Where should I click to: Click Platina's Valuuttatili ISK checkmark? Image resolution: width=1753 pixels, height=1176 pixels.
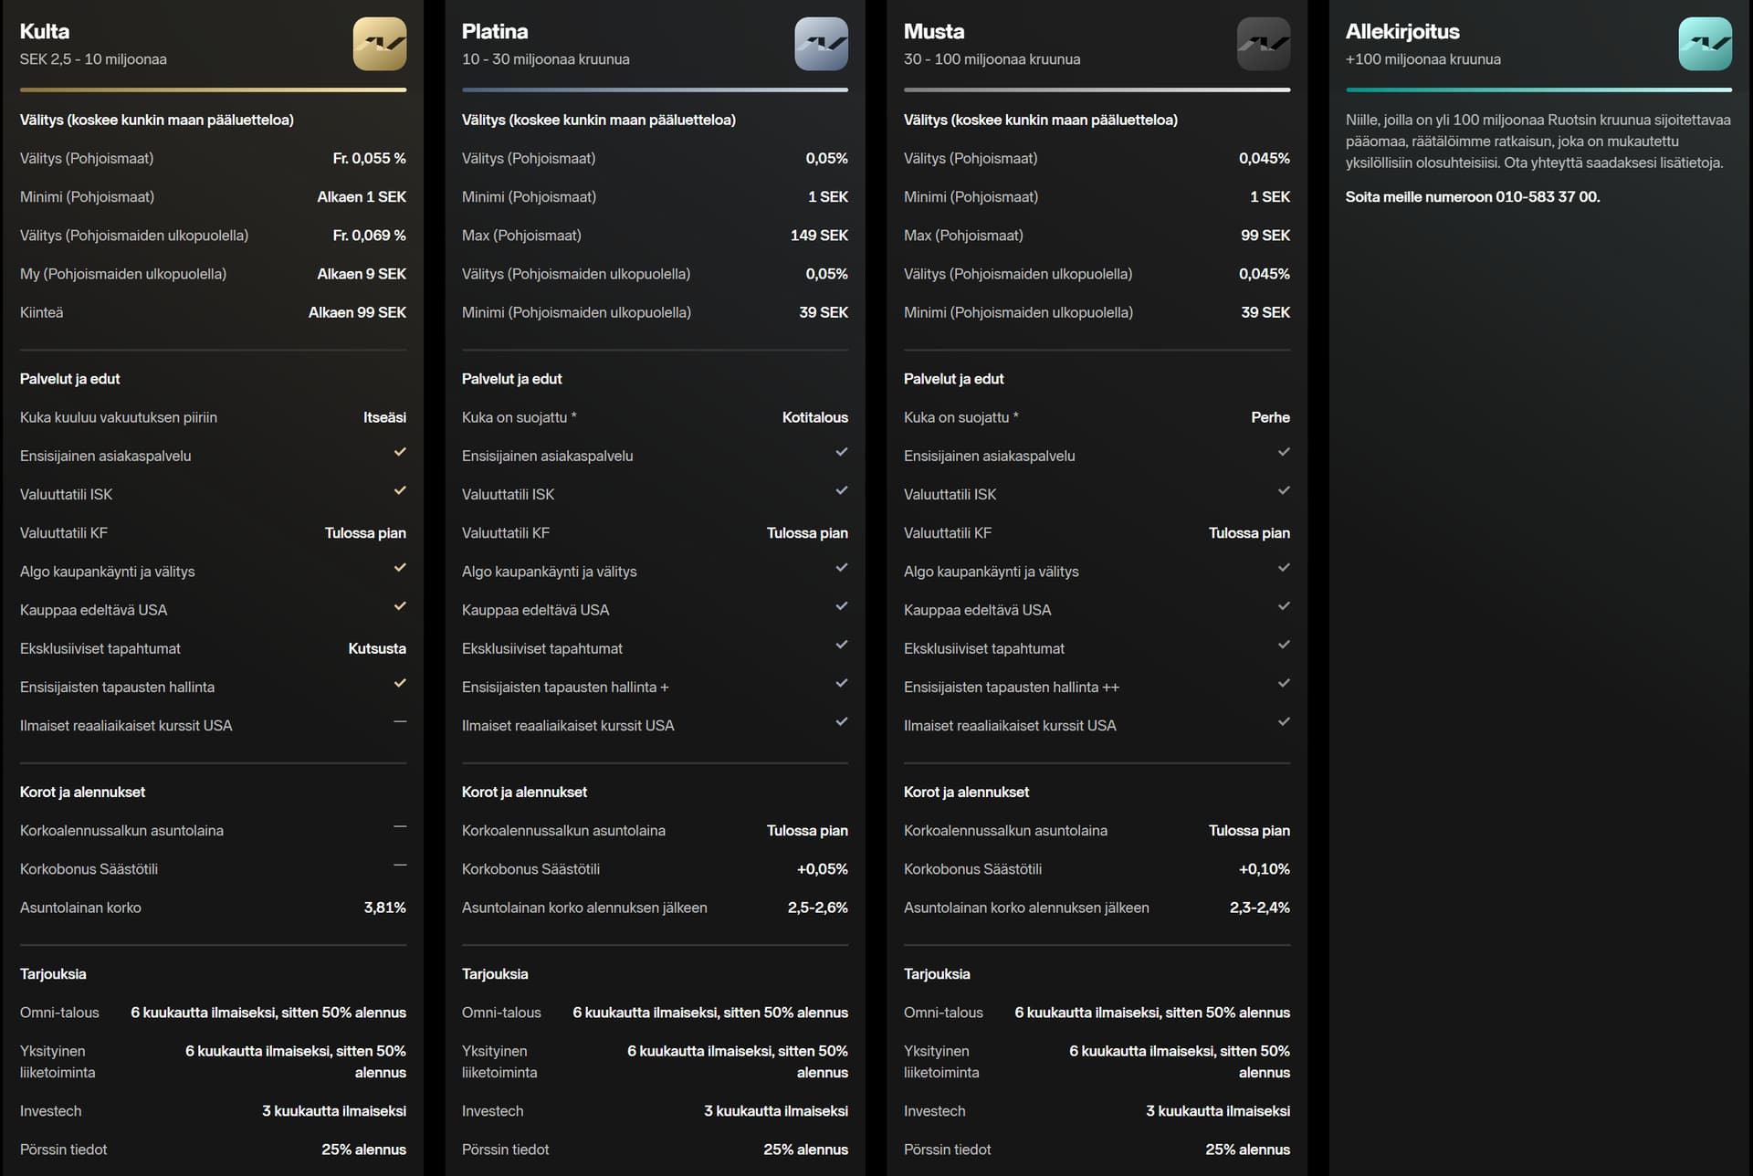pyautogui.click(x=842, y=490)
